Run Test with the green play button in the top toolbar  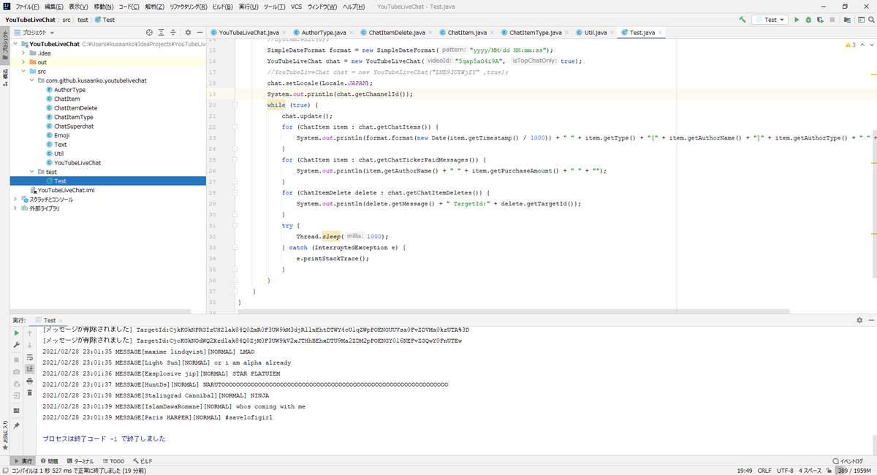[797, 20]
